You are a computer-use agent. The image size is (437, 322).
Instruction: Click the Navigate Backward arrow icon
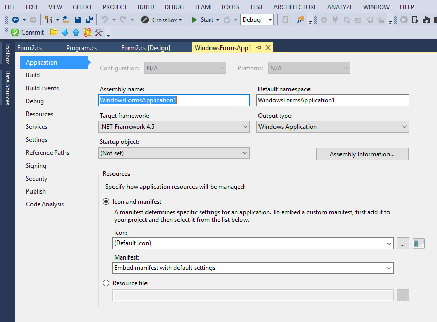click(x=15, y=20)
